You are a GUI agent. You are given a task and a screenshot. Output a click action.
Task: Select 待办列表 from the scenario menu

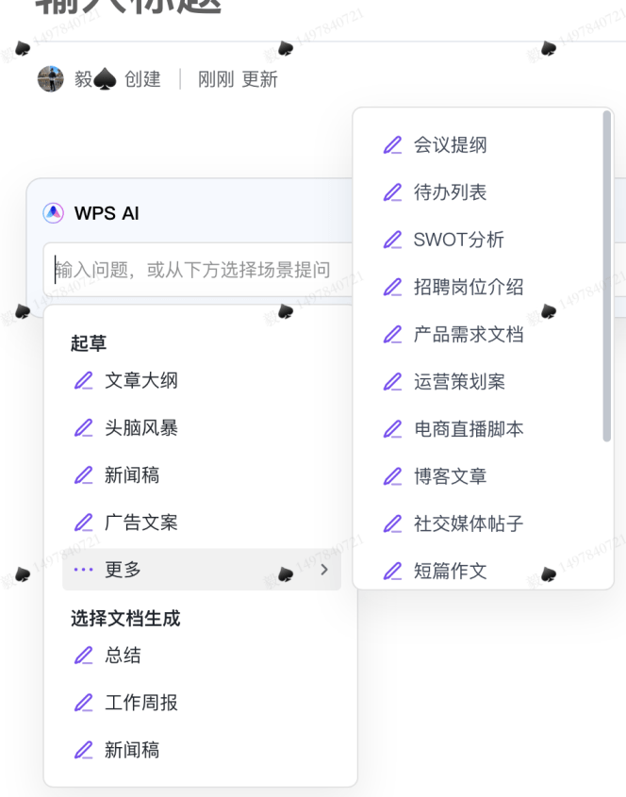(x=443, y=192)
